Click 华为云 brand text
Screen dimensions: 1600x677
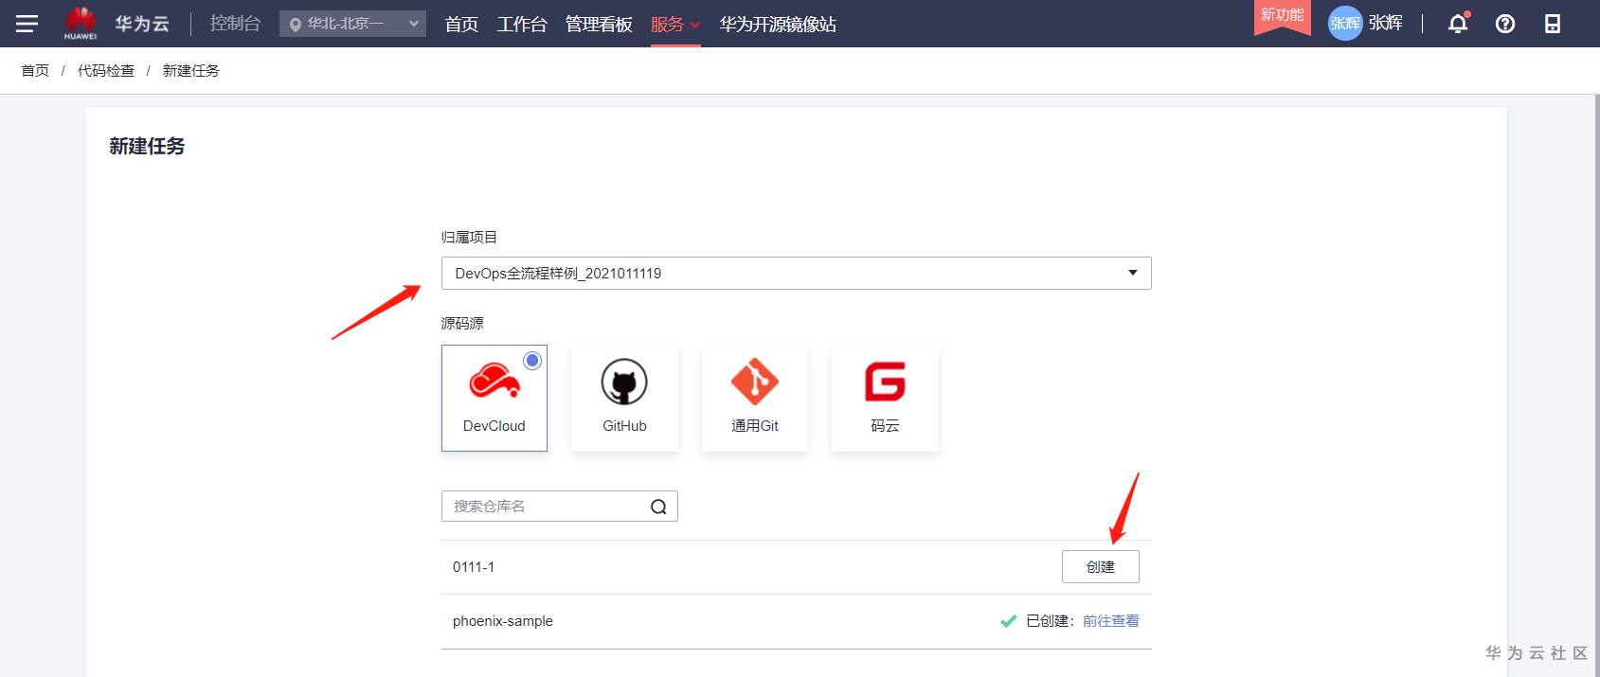pyautogui.click(x=142, y=24)
